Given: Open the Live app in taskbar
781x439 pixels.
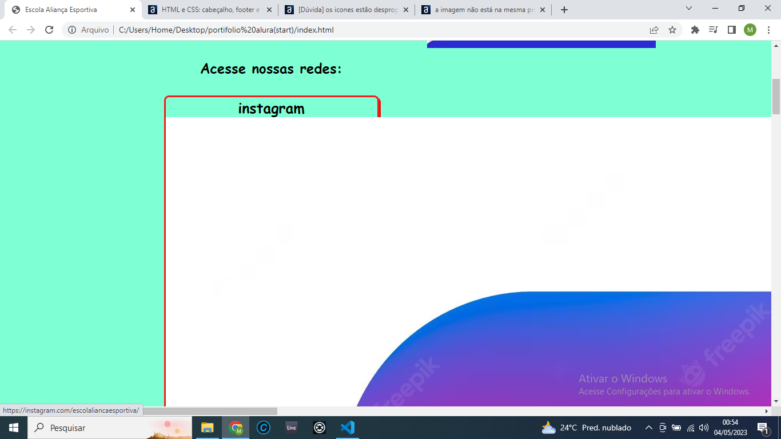Looking at the screenshot, I should coord(292,428).
